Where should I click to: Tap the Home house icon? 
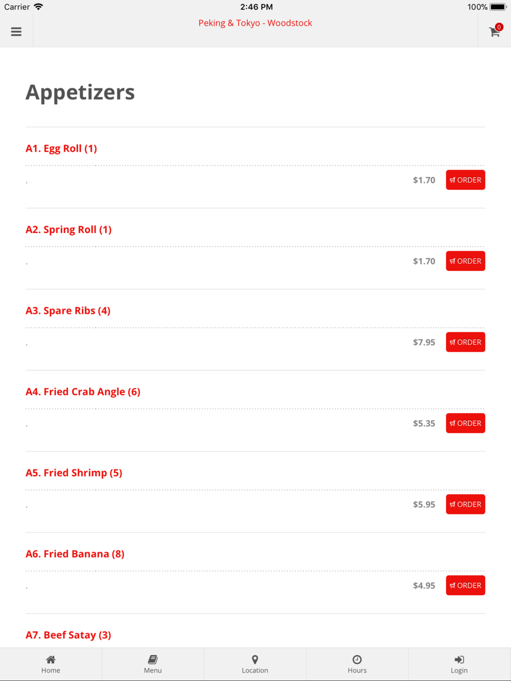point(51,660)
